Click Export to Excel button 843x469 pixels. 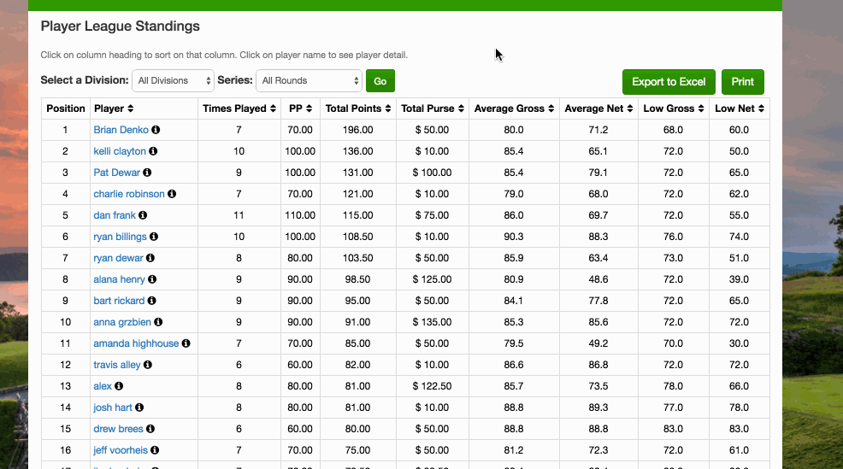(669, 82)
